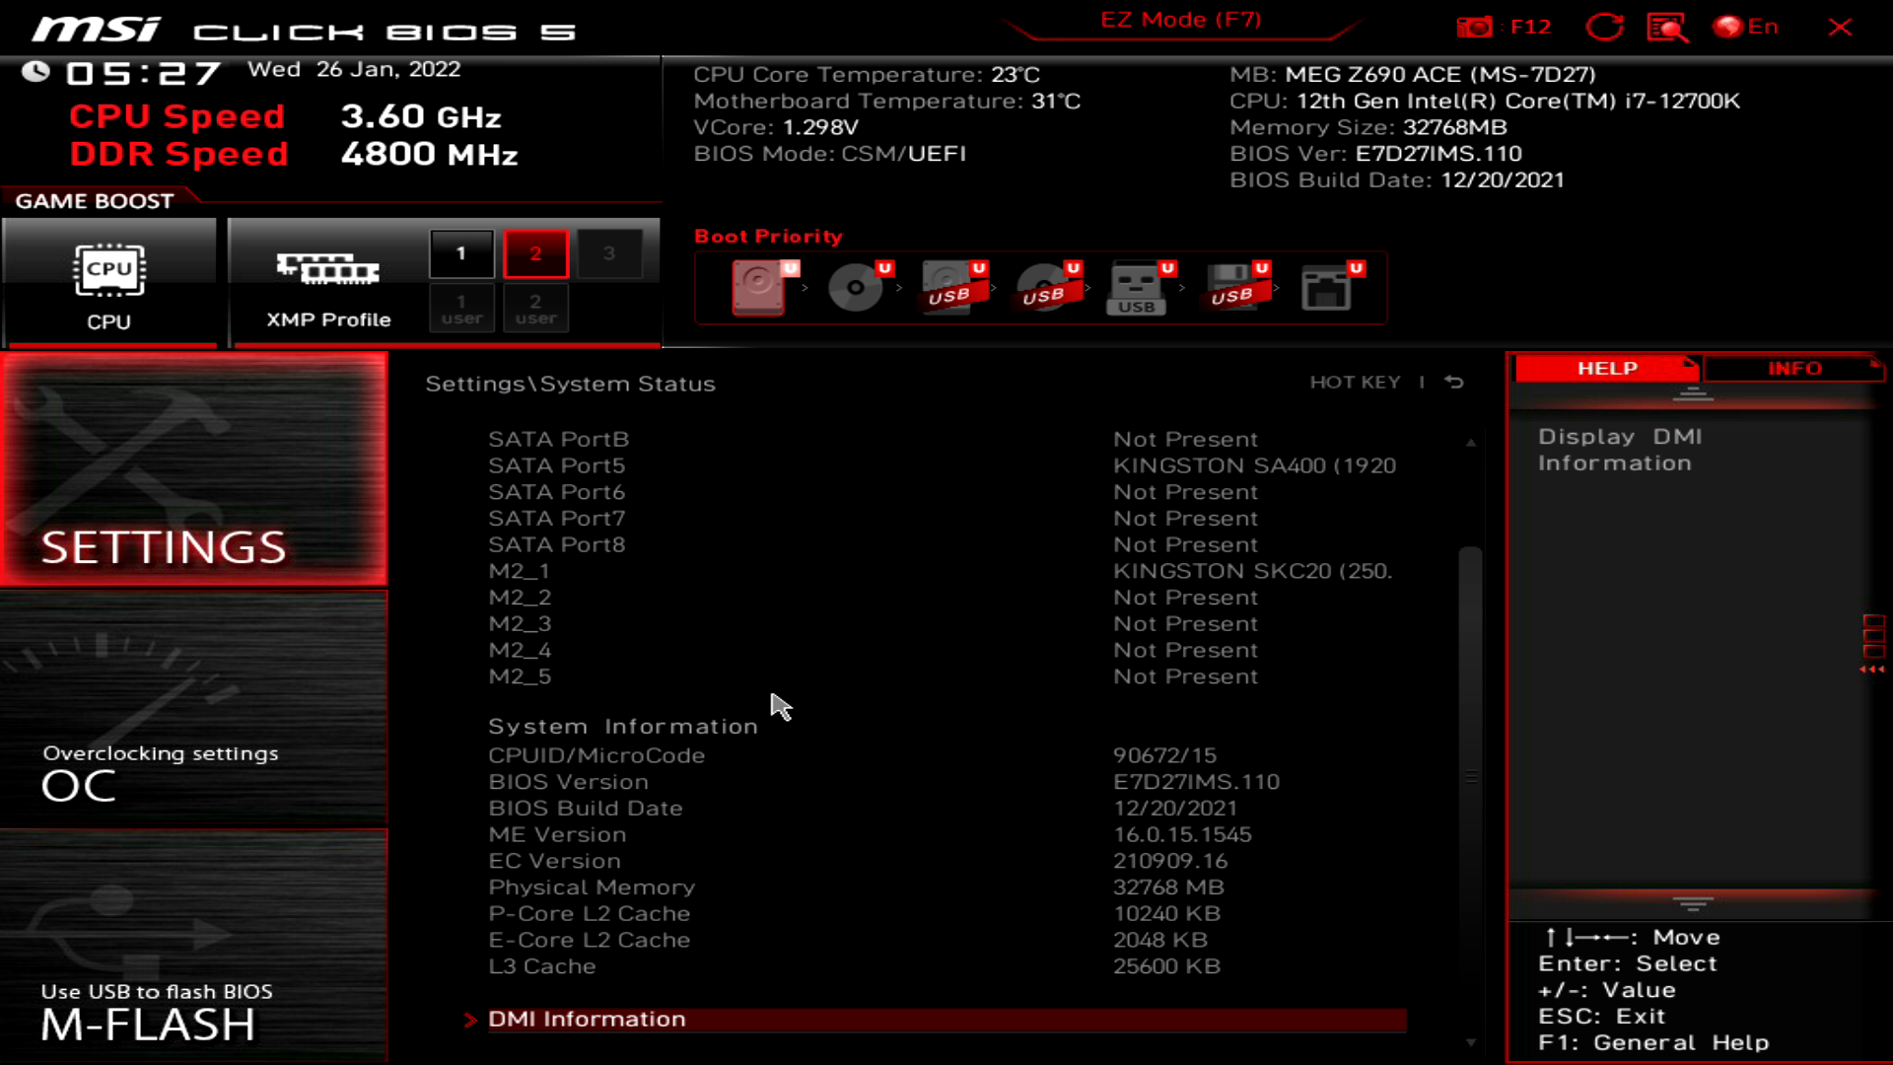Image resolution: width=1893 pixels, height=1065 pixels.
Task: Select the CD/DVD drive icon in Boot Priority
Action: point(854,286)
